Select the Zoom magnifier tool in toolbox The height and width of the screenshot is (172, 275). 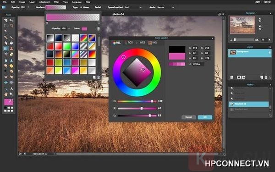(x=11, y=94)
